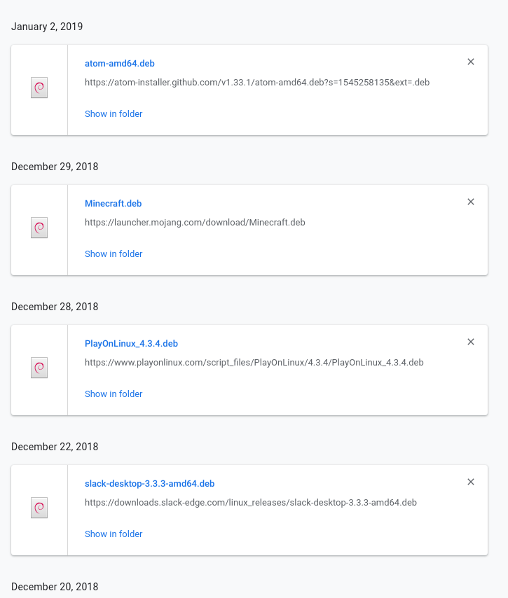Remove Minecraft.deb from the downloads list

point(471,202)
